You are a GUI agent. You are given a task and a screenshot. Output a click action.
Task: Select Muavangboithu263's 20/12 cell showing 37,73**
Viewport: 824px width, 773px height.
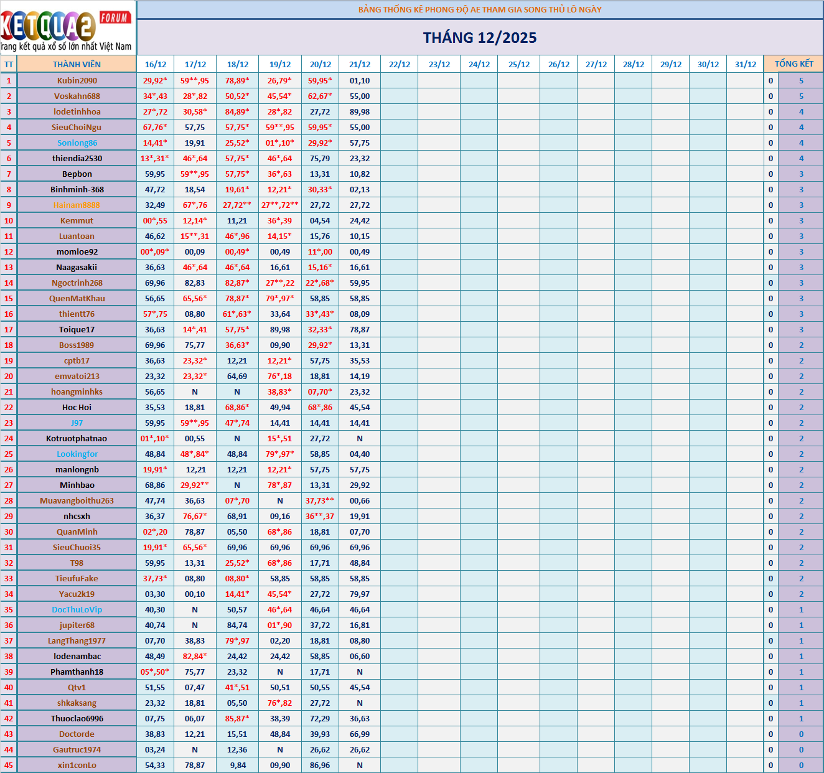(320, 500)
